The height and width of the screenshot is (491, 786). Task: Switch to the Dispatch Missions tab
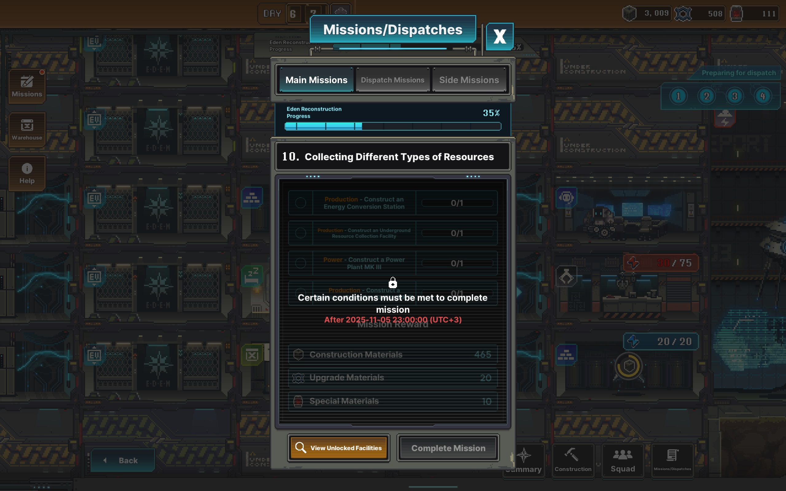coord(393,80)
